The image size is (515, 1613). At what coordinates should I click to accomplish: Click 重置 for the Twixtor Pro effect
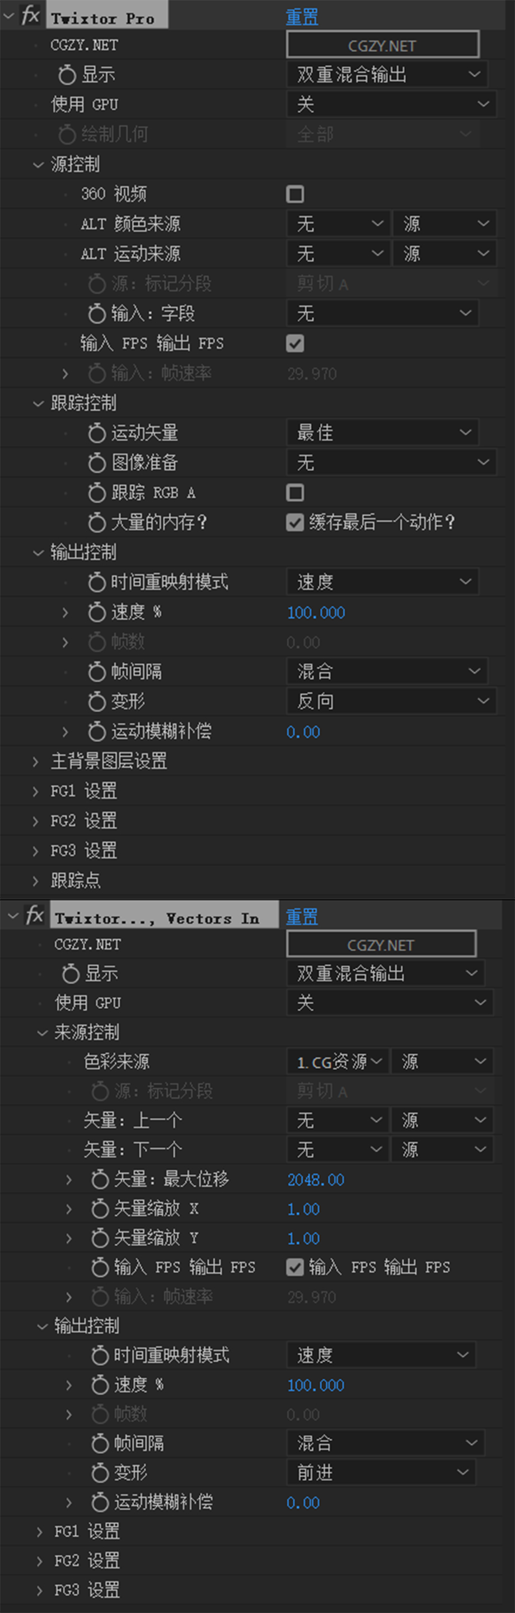click(x=302, y=17)
